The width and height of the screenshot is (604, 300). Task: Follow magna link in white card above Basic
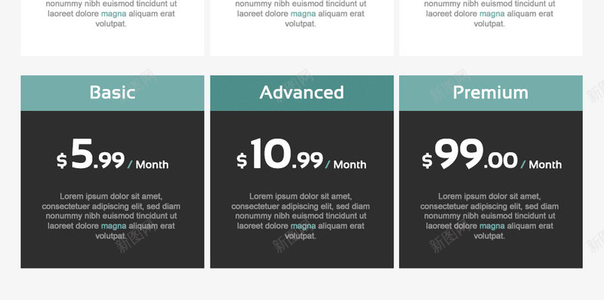114,14
